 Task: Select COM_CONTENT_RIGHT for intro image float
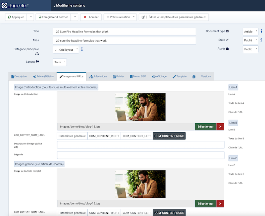pyautogui.click(x=104, y=136)
